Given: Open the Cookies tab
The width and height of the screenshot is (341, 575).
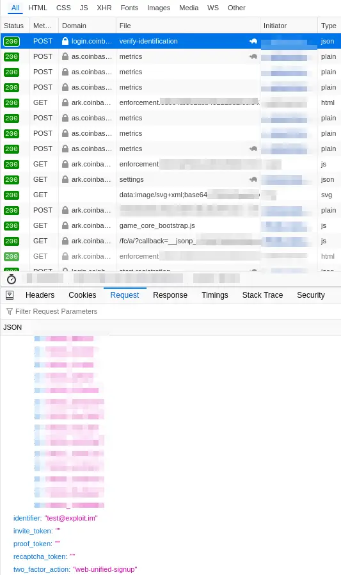Looking at the screenshot, I should tap(83, 295).
